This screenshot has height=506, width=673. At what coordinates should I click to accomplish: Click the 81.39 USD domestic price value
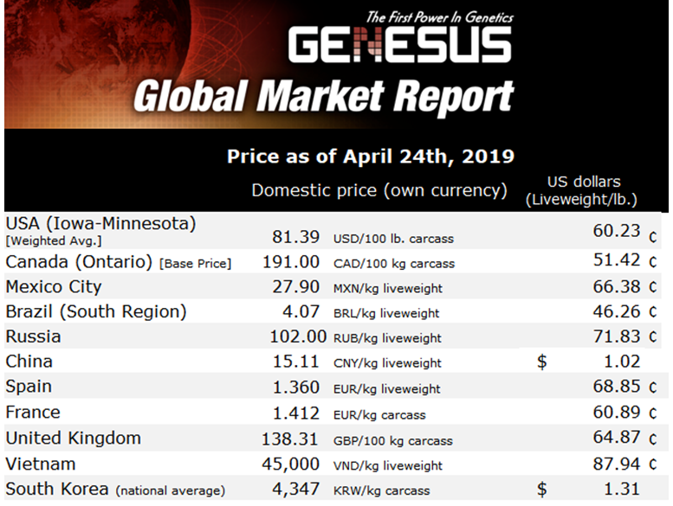tap(294, 237)
